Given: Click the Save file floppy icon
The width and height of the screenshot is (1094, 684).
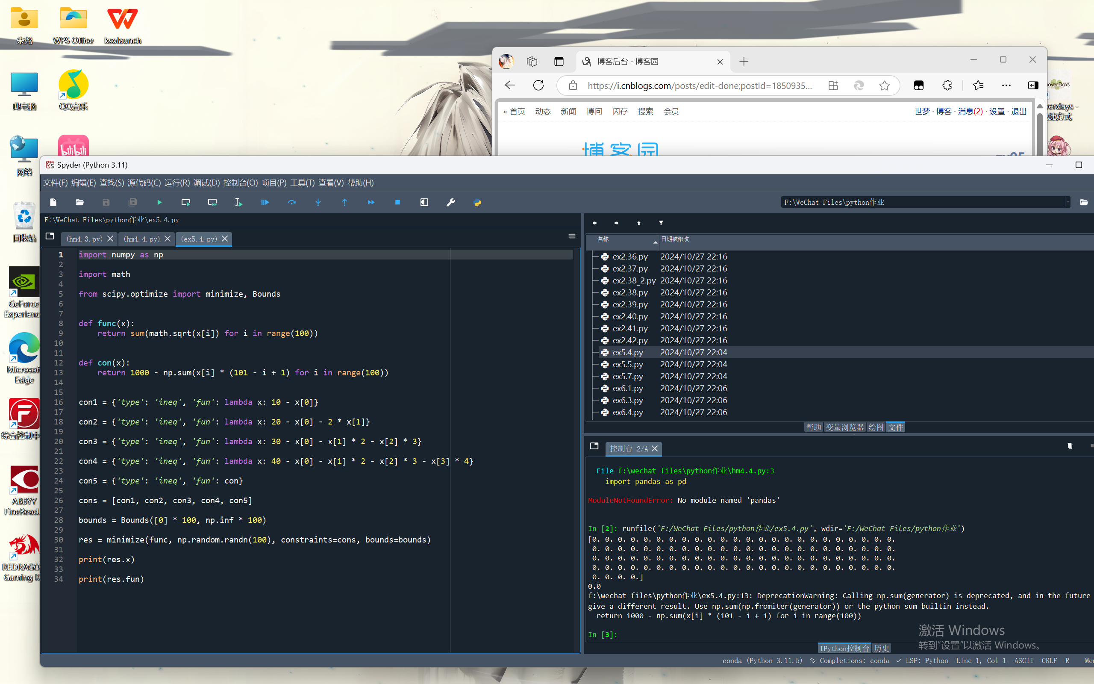Looking at the screenshot, I should tap(106, 202).
